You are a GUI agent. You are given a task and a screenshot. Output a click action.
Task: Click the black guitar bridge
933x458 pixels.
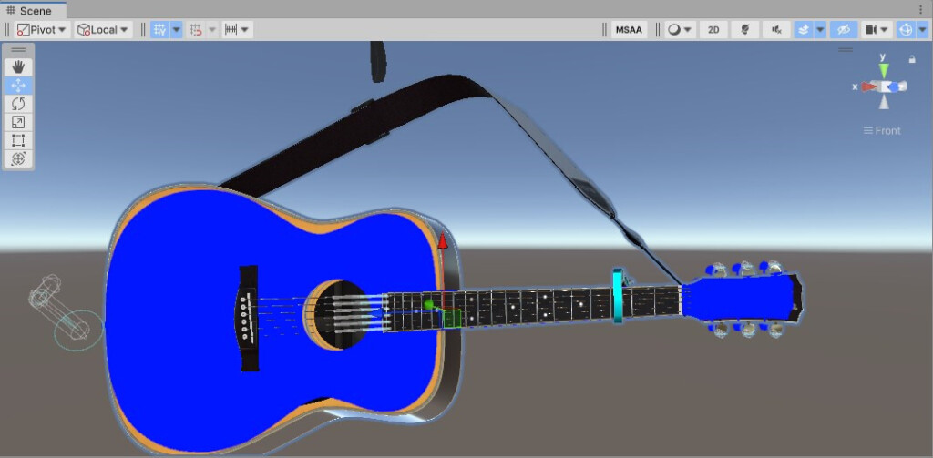point(249,318)
